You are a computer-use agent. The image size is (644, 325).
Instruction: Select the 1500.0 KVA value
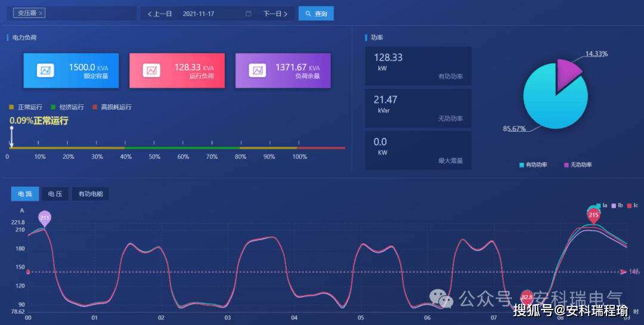pyautogui.click(x=88, y=67)
